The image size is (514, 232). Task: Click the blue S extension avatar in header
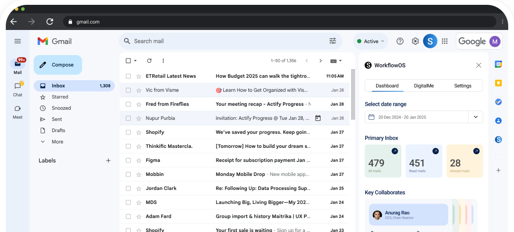coord(430,41)
